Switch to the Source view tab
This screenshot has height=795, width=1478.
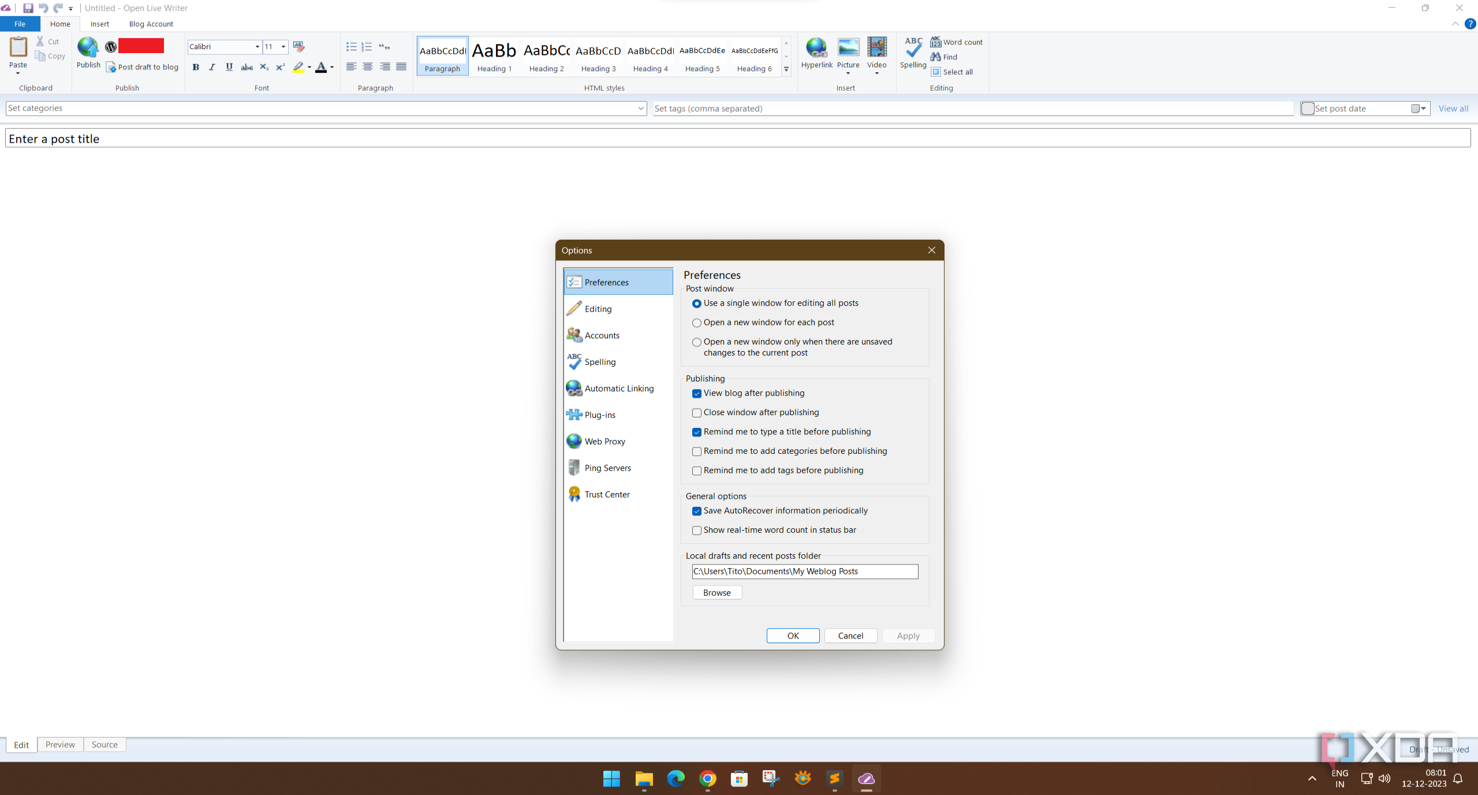click(104, 744)
